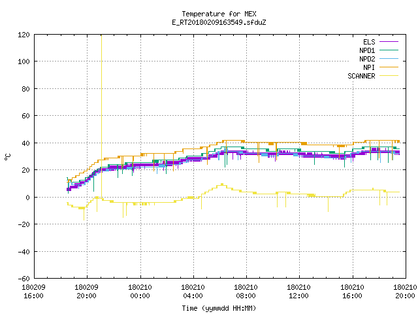Click the green NPD1 legend line sample
Viewport: 418px width, 314px height.
389,50
